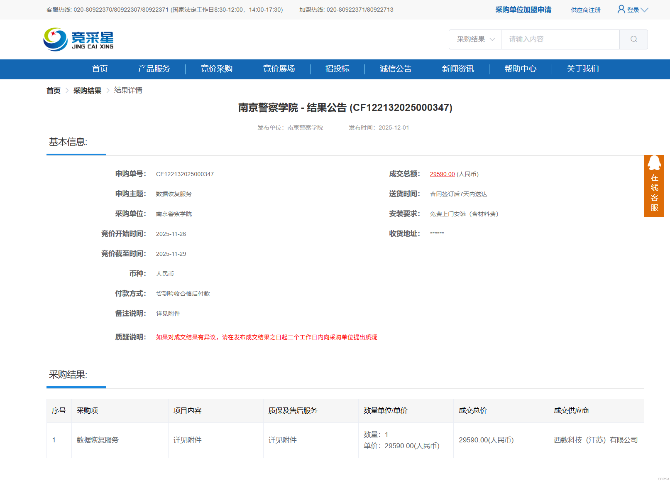Click the search input field
The height and width of the screenshot is (481, 670).
pos(560,39)
